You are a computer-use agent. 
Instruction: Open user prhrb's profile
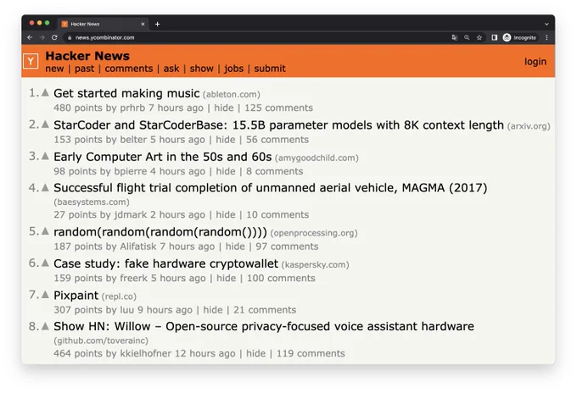pos(132,108)
